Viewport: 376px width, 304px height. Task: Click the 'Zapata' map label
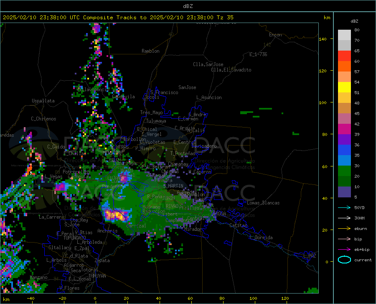102,261
